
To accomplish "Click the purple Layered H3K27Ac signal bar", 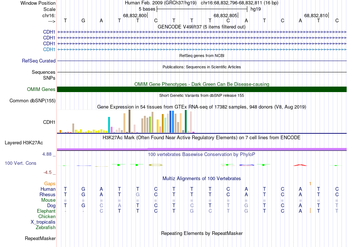I will click(x=202, y=149).
